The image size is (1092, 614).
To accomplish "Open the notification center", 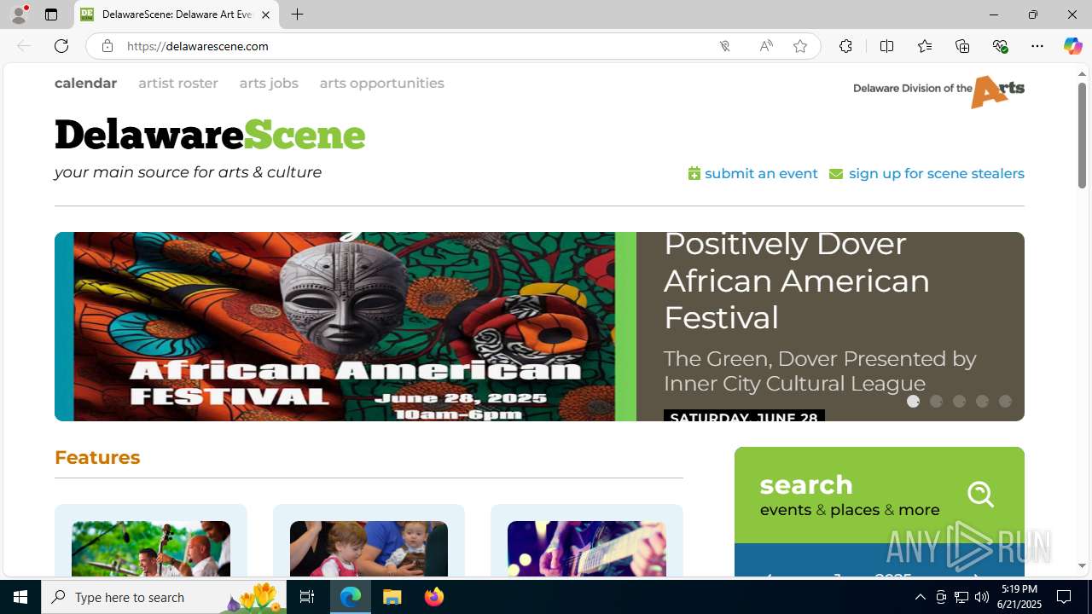I will pos(1064,597).
